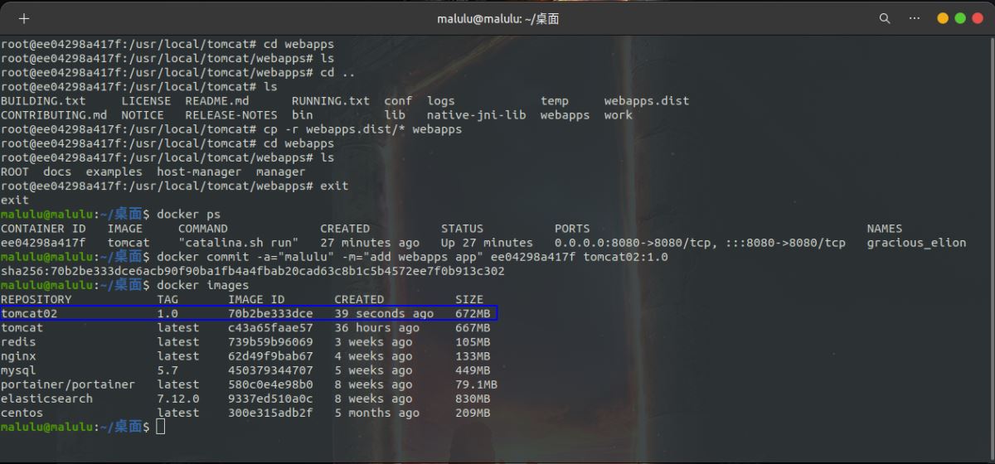
Task: Open a new terminal tab with plus icon
Action: pos(23,18)
